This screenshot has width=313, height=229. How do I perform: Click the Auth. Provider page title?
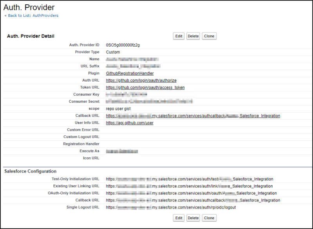(29, 7)
